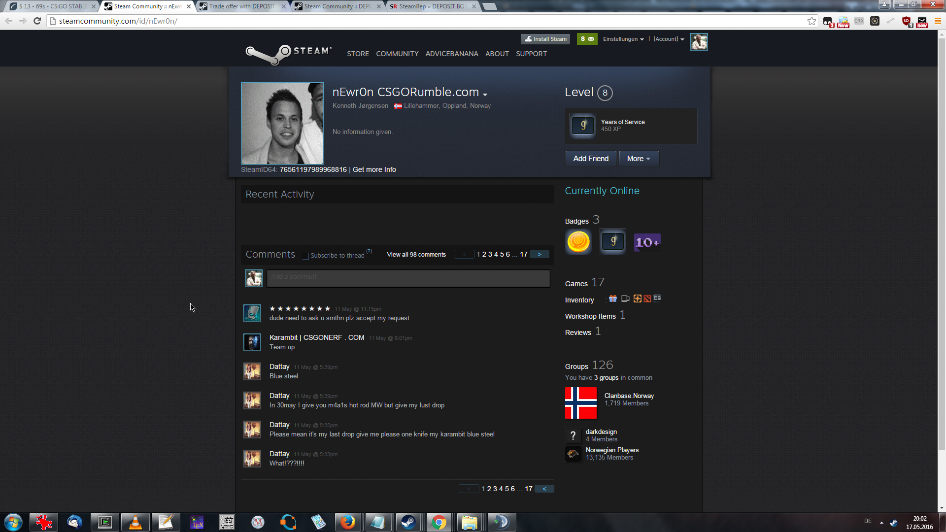946x532 pixels.
Task: Click the Add Friend button
Action: 591,159
